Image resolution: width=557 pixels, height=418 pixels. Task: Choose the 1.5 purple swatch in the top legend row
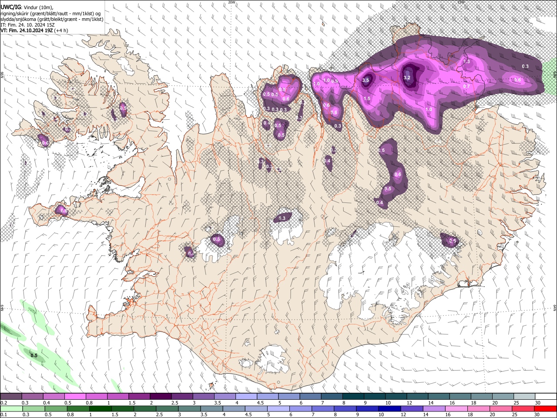[x=139, y=397]
